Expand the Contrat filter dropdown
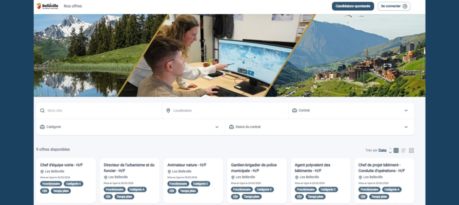Viewport: 459px width, 205px height. [x=406, y=110]
